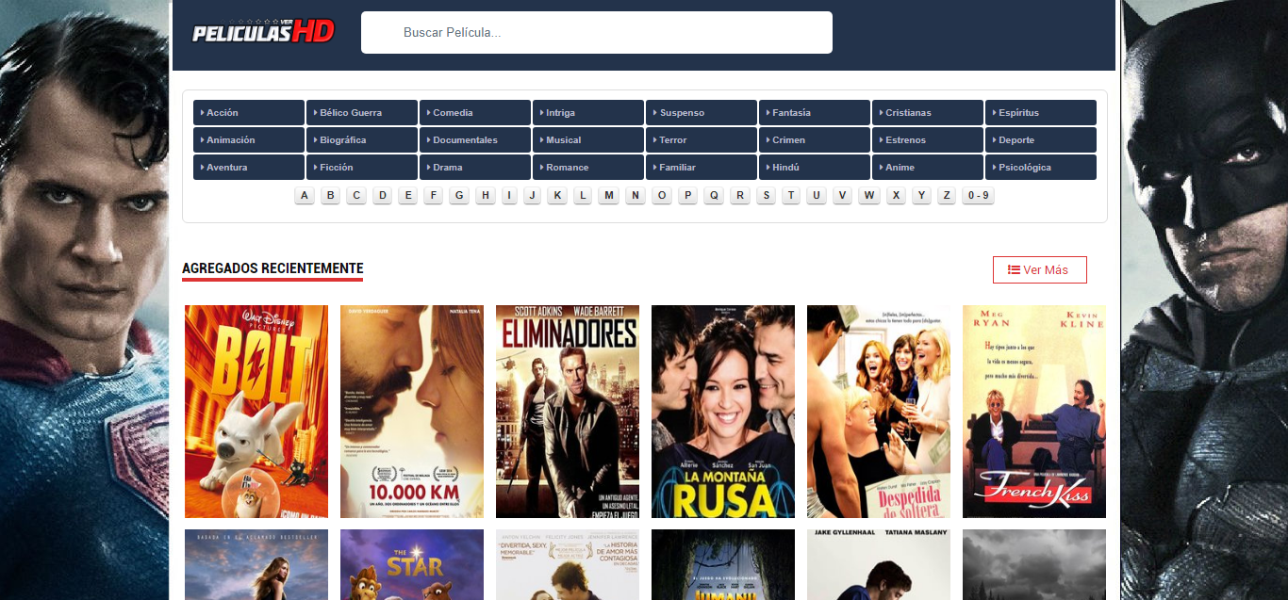The width and height of the screenshot is (1288, 600).
Task: Browse the Biográfica genre
Action: coord(362,140)
